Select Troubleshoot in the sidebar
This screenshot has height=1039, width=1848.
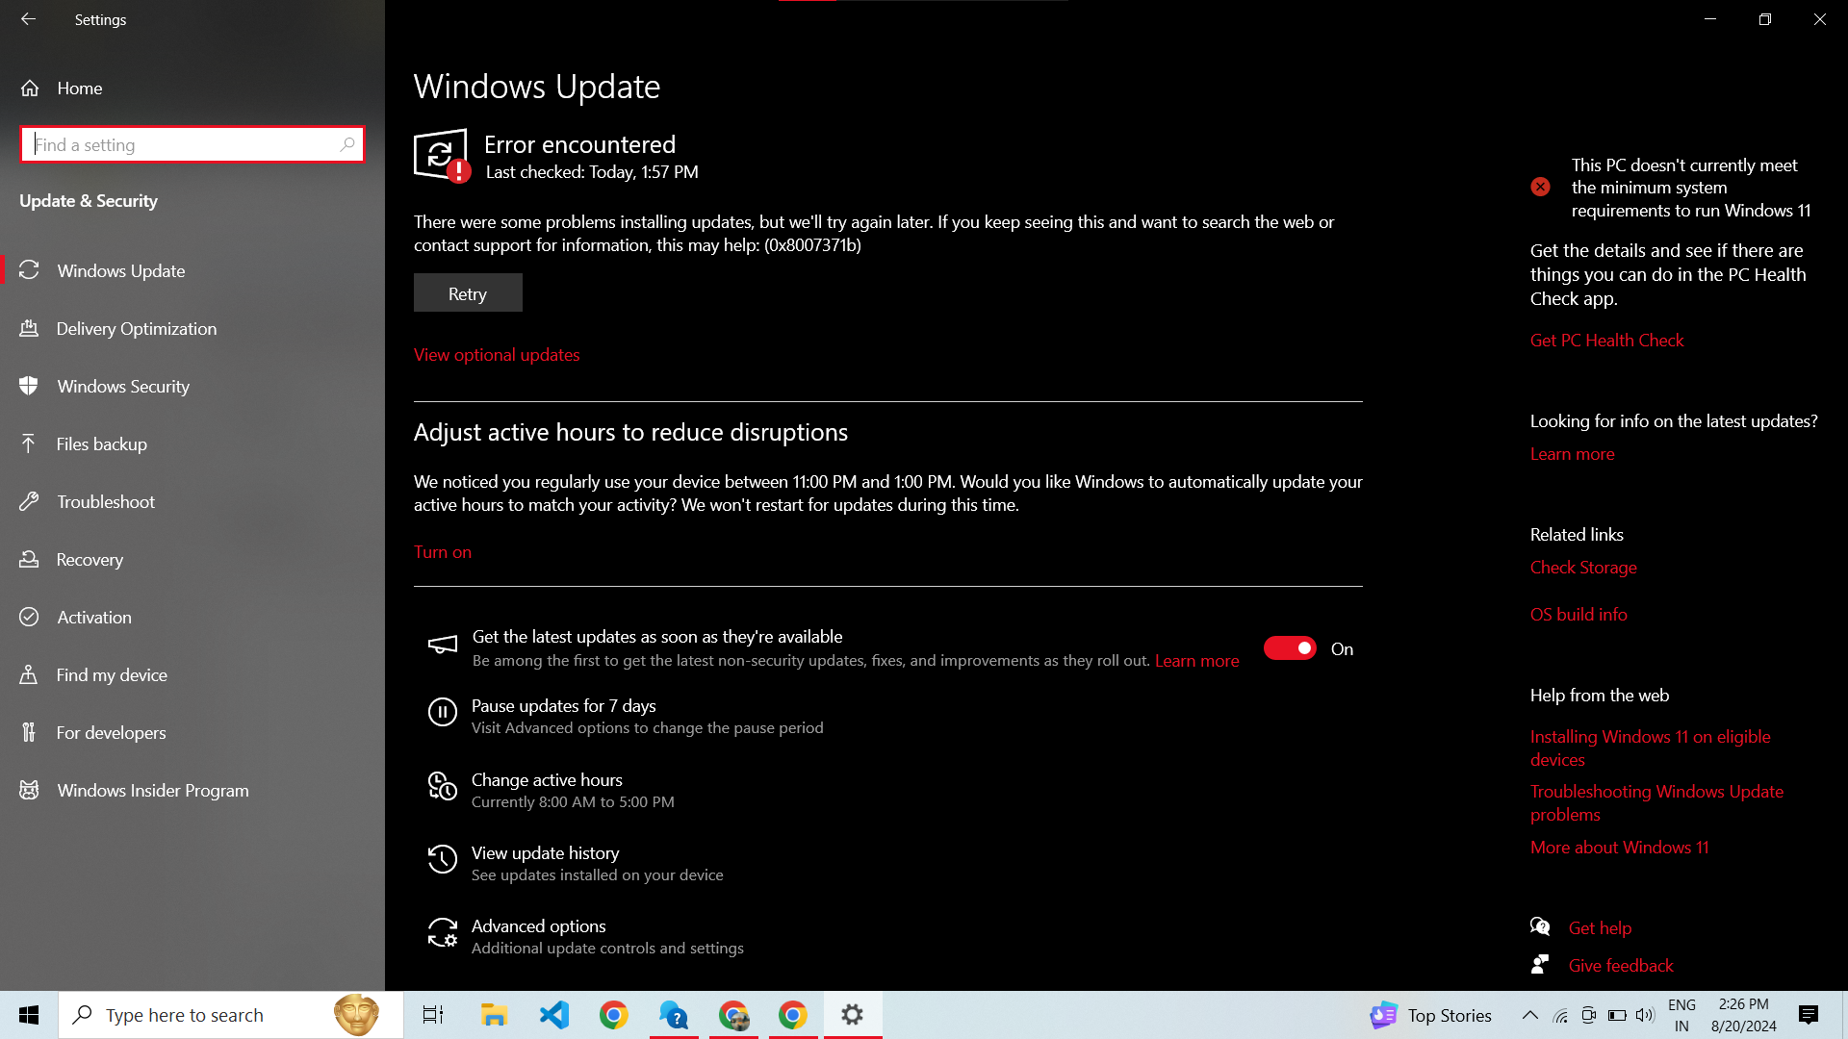tap(106, 502)
